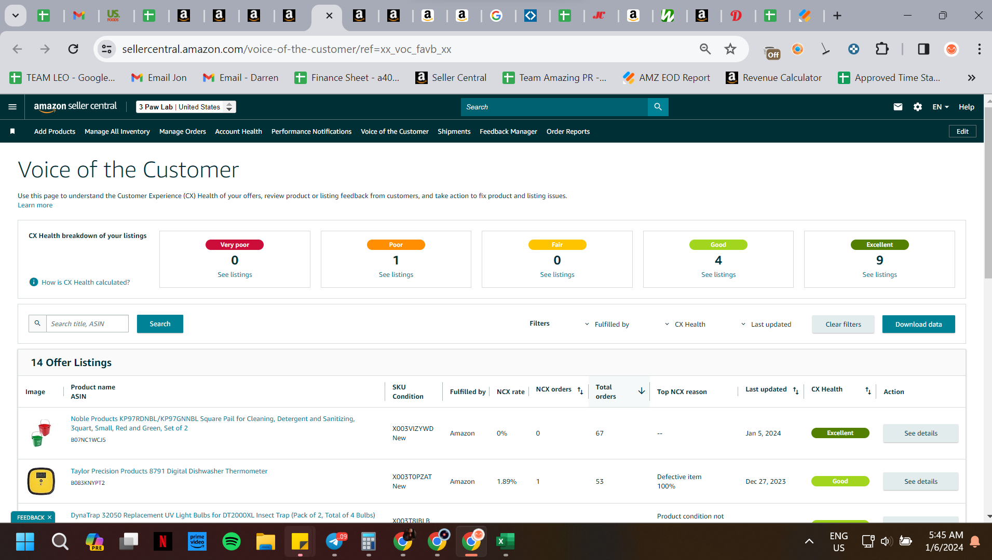Close the FEEDBACK tab with X
This screenshot has height=560, width=992.
pyautogui.click(x=50, y=517)
